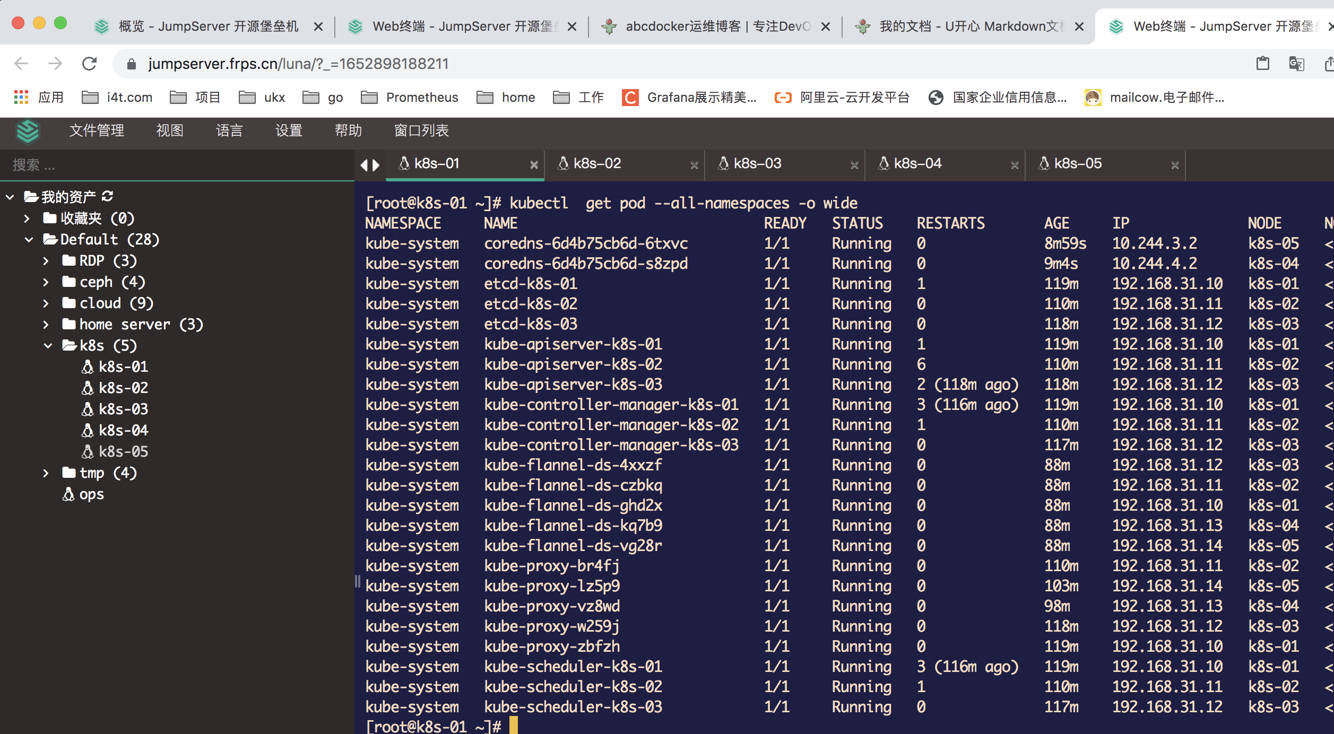Open the 设置 menu
The height and width of the screenshot is (734, 1334).
pos(289,131)
